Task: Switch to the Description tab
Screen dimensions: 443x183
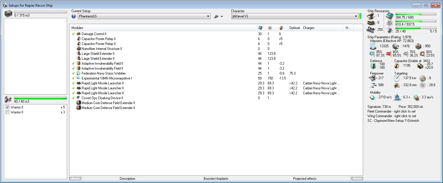Action: click(x=128, y=179)
